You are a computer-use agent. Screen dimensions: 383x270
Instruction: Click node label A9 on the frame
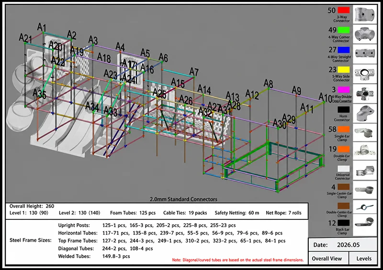(296, 91)
